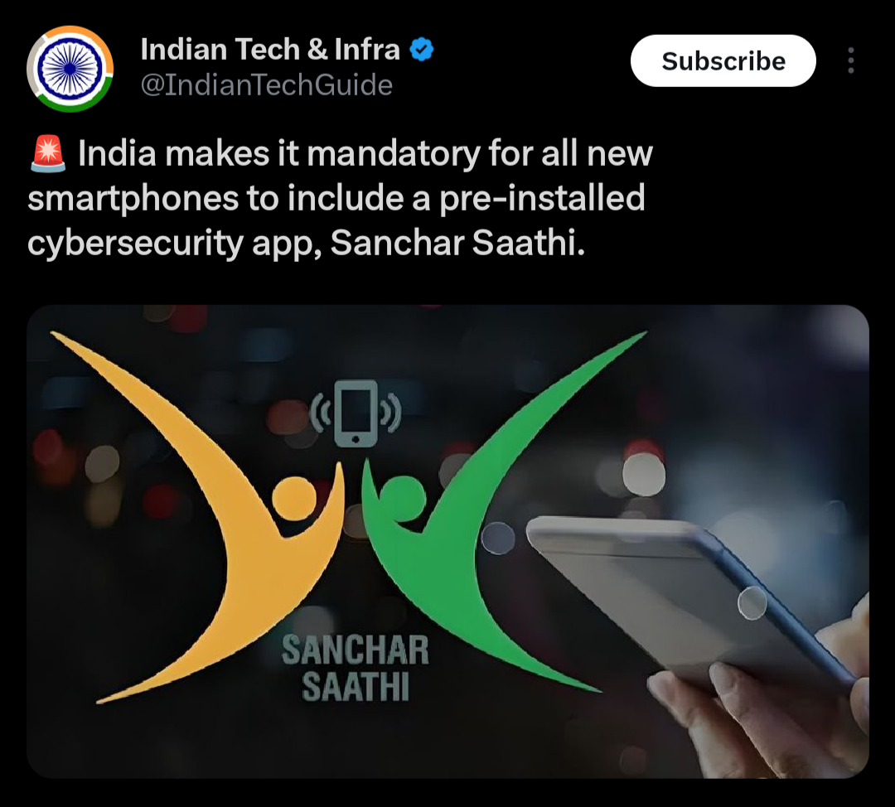Viewport: 895px width, 807px height.
Task: Subscribe to Indian Tech & Infra
Action: (723, 60)
